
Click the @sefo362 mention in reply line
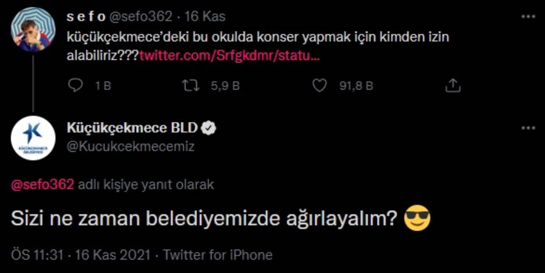point(43,185)
